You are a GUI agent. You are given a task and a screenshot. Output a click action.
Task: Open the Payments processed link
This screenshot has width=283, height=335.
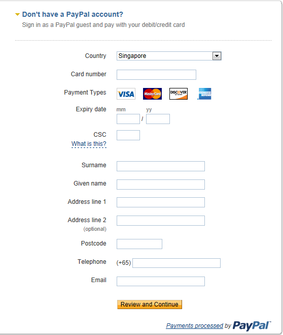point(194,326)
